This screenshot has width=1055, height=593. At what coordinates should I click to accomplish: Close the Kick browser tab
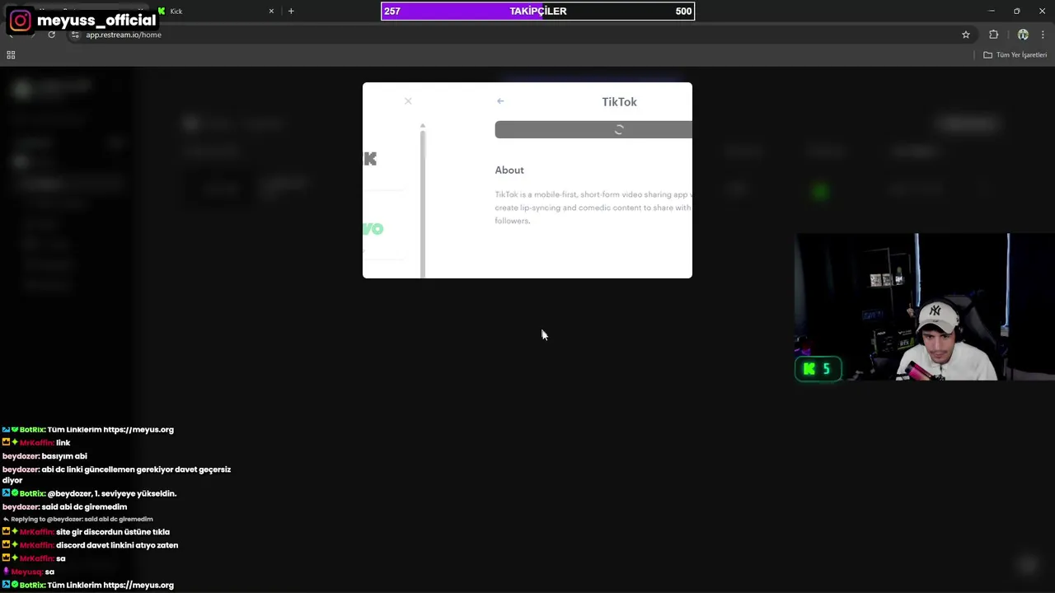[271, 12]
